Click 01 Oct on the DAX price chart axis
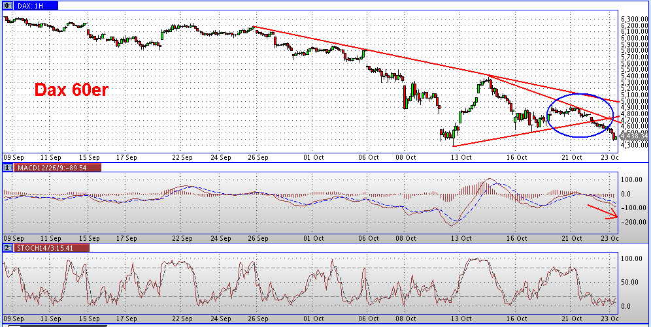 click(x=313, y=157)
